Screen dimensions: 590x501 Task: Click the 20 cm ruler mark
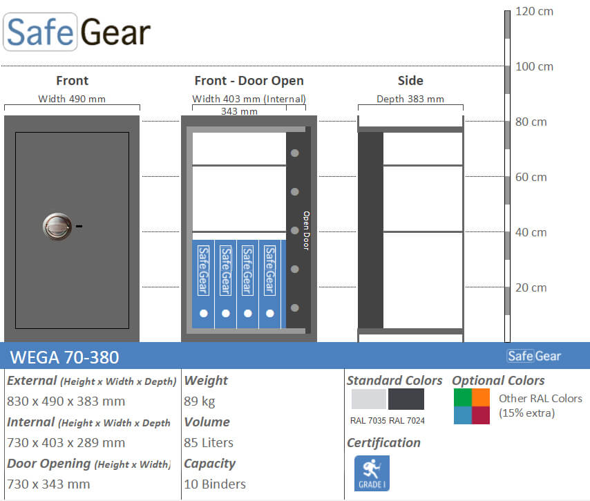531,288
